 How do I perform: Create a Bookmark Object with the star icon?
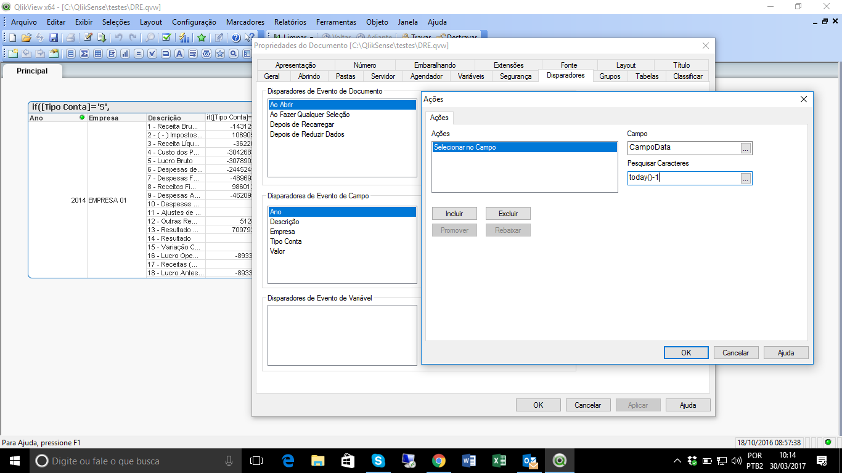[x=220, y=54]
